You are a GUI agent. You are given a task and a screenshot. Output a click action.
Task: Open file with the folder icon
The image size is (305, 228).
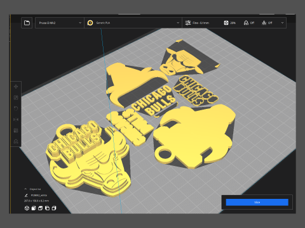point(27,23)
